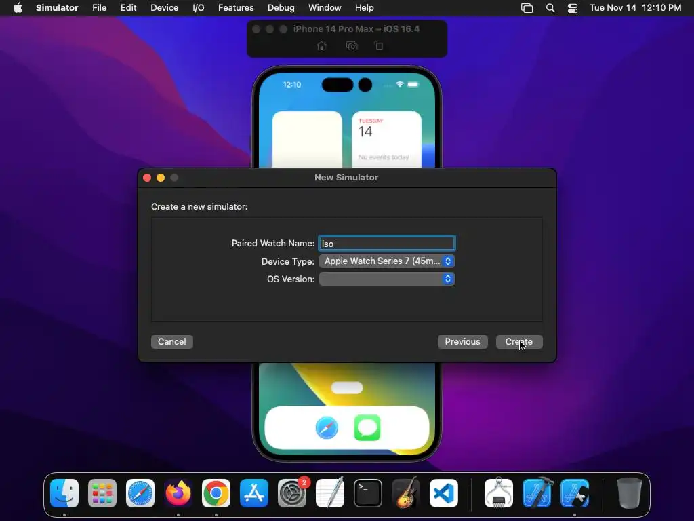The image size is (694, 521).
Task: Click the simulator Home button icon
Action: [x=322, y=46]
